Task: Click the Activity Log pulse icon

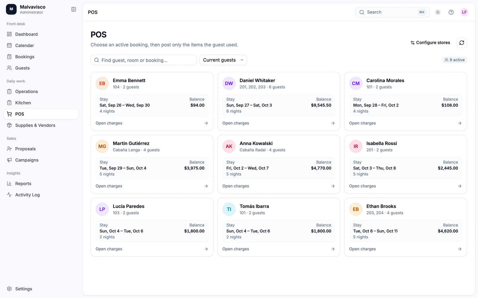Action: click(9, 195)
